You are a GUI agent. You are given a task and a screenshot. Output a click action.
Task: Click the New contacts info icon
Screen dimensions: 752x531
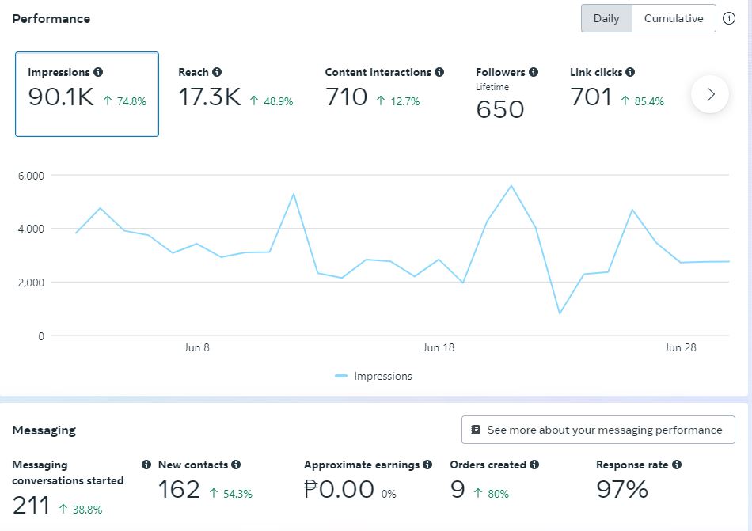(x=236, y=465)
